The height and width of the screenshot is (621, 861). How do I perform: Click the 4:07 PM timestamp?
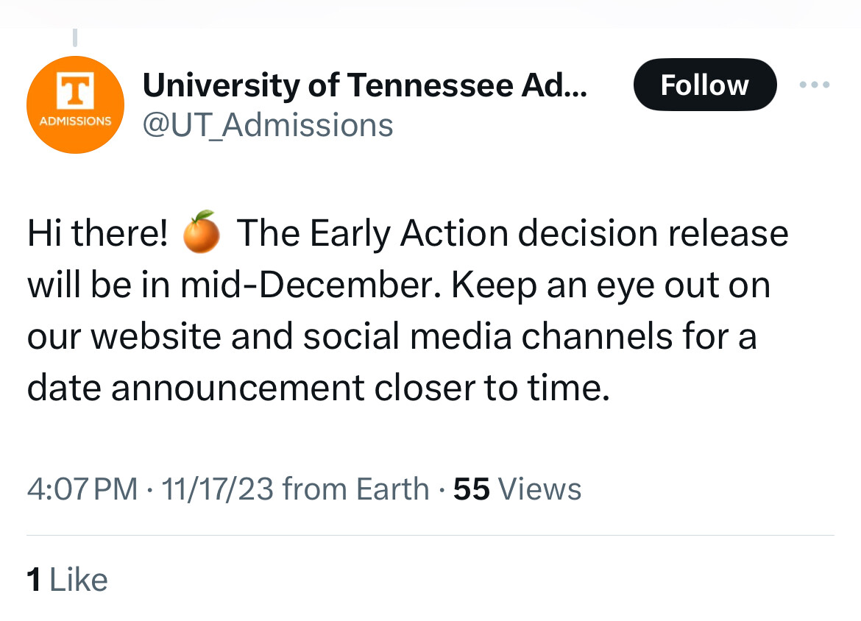coord(82,489)
